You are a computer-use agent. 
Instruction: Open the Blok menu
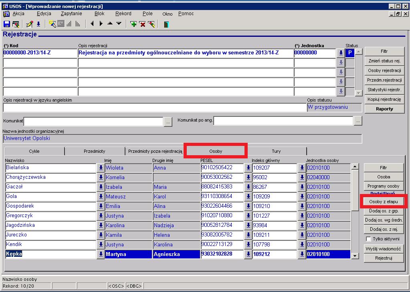click(x=99, y=14)
